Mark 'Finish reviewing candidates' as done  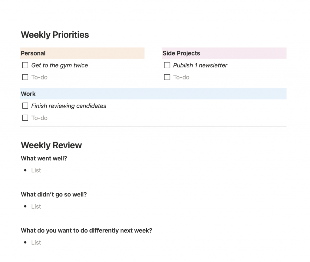(x=25, y=106)
